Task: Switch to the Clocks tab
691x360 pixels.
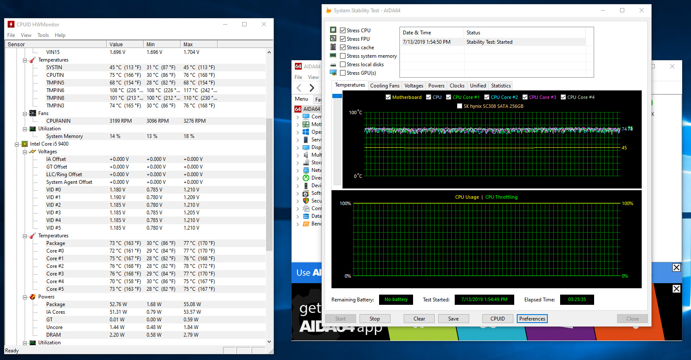Action: coord(457,86)
